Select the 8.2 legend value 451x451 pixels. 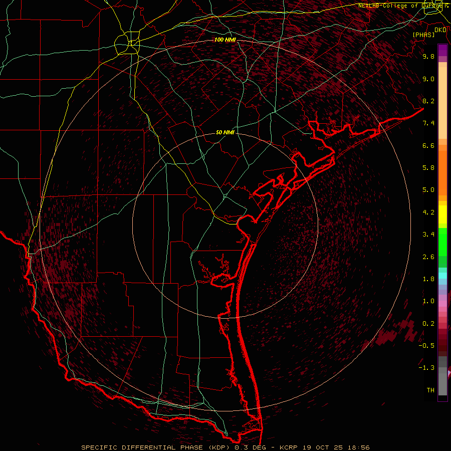pos(428,101)
